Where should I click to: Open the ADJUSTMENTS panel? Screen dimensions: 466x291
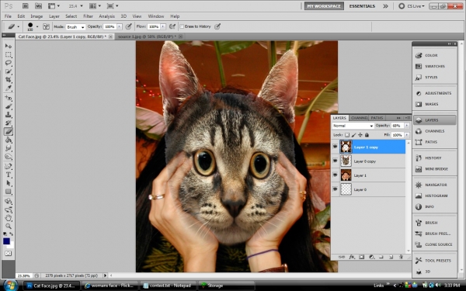click(x=434, y=93)
